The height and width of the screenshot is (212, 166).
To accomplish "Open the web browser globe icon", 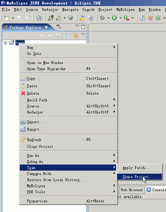I will click(x=70, y=18).
